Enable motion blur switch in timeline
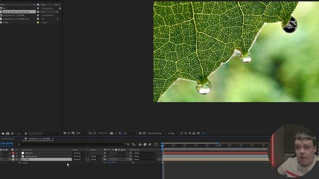Screen dimensions: 319x179 click(x=150, y=145)
